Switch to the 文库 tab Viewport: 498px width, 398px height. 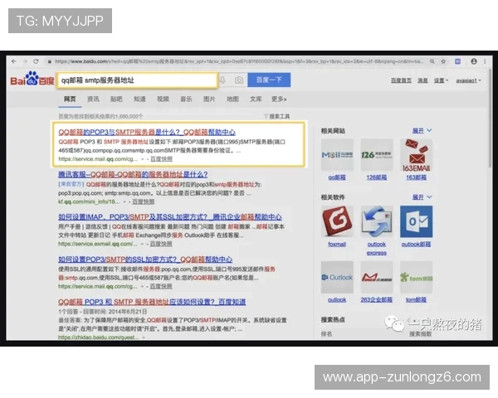tap(256, 99)
